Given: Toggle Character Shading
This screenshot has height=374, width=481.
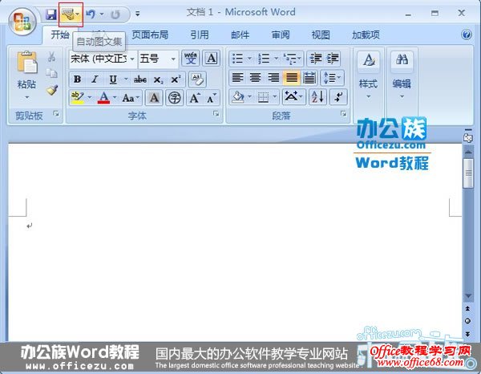Looking at the screenshot, I should click(x=154, y=98).
